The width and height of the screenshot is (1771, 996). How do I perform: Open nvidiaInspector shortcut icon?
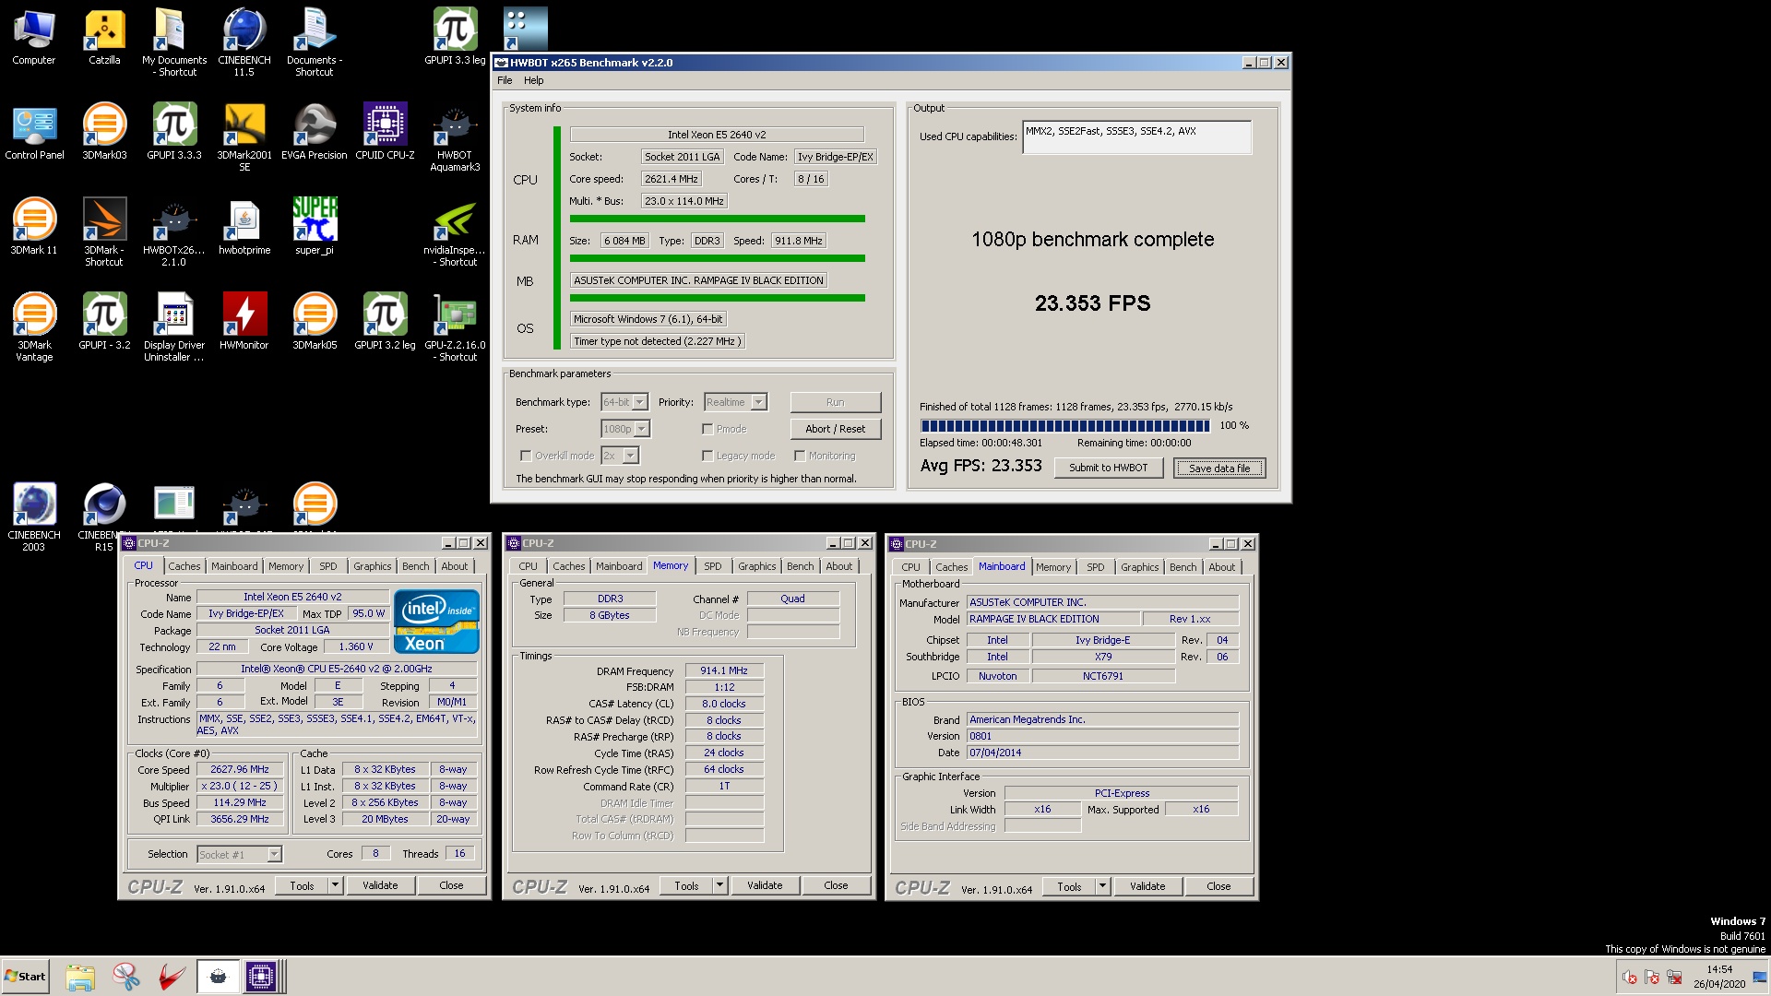pos(455,231)
